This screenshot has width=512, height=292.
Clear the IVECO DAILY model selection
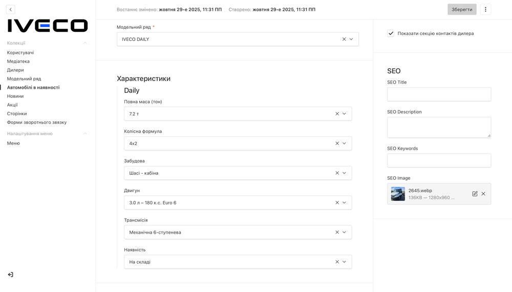point(344,39)
